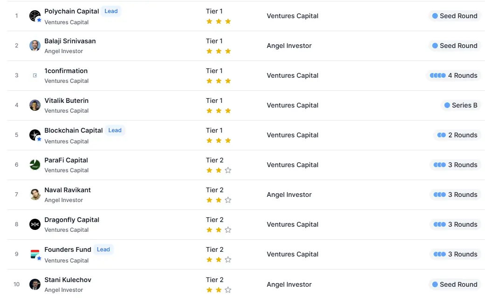Open the Polychain Capital investor link
Viewport: 491px width, 303px height.
point(71,11)
